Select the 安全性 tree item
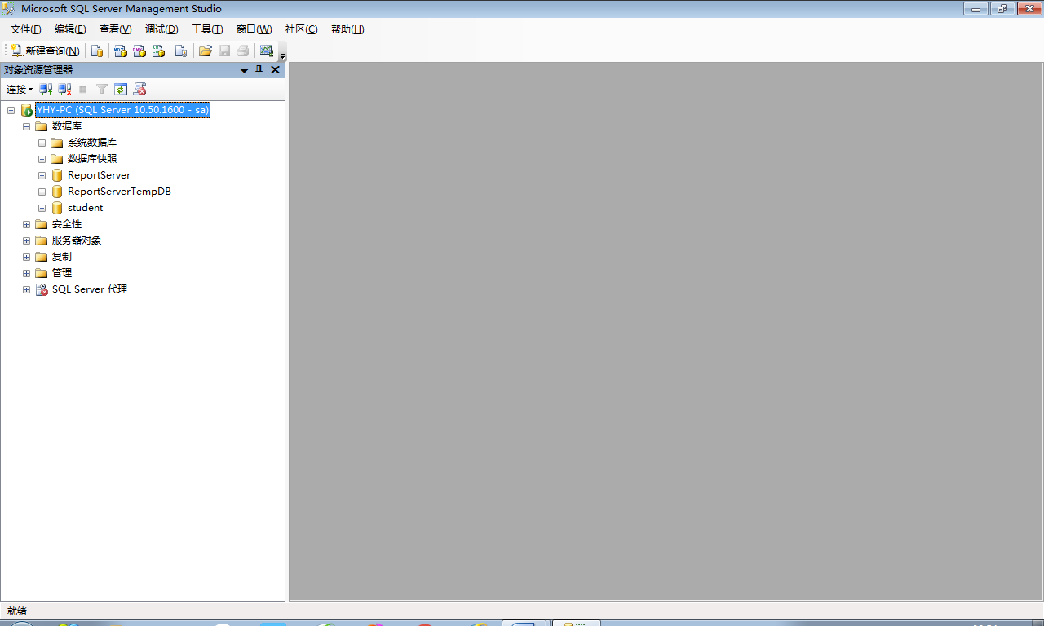Screen dimensions: 1044x626 click(67, 224)
